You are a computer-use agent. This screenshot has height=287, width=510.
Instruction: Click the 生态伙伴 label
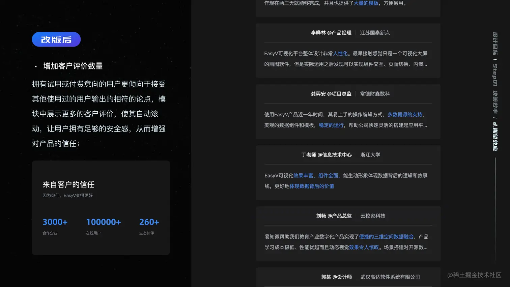click(x=146, y=233)
